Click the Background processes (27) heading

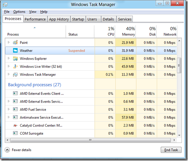[34, 85]
